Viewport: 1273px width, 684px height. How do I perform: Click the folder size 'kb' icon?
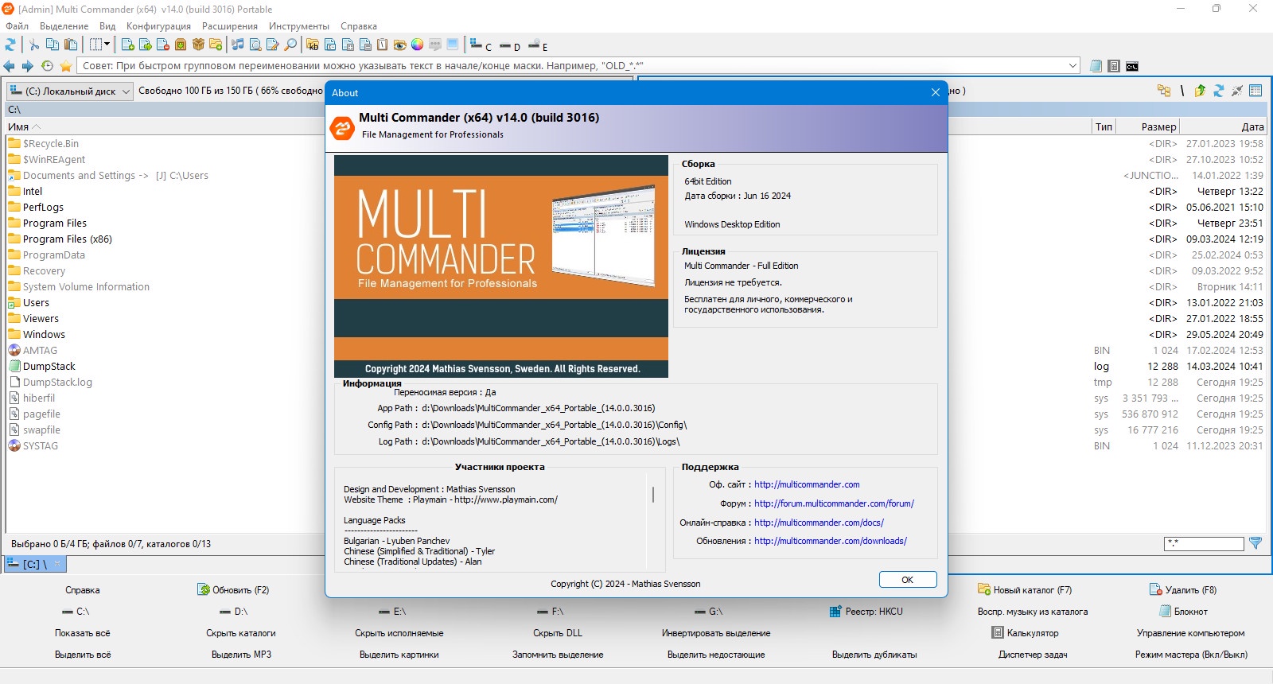[x=313, y=45]
